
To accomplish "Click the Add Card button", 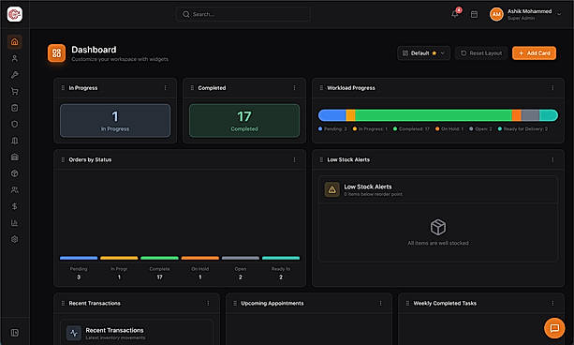I will tap(534, 53).
